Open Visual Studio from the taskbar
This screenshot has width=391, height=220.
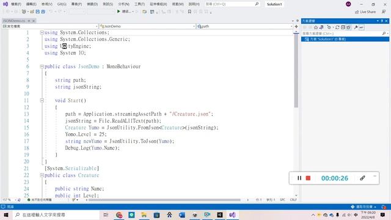232,215
